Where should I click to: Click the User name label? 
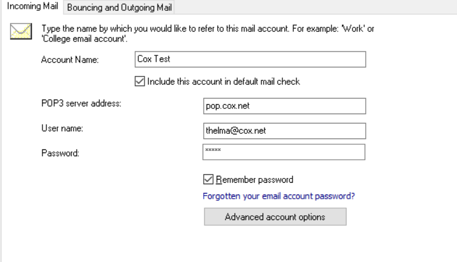pos(62,128)
